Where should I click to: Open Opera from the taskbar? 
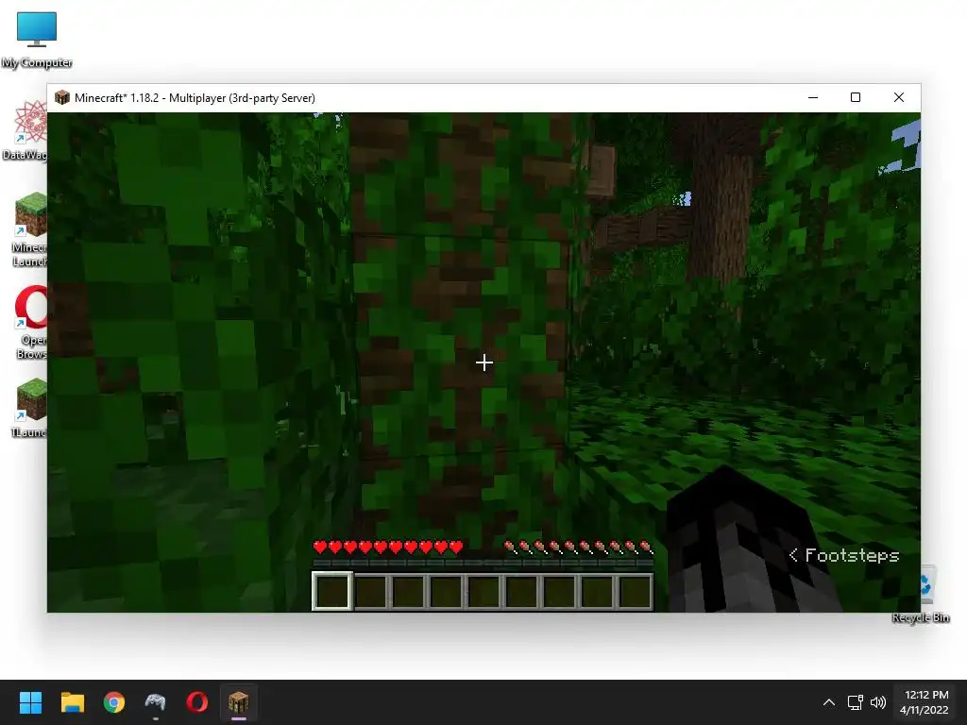point(197,702)
